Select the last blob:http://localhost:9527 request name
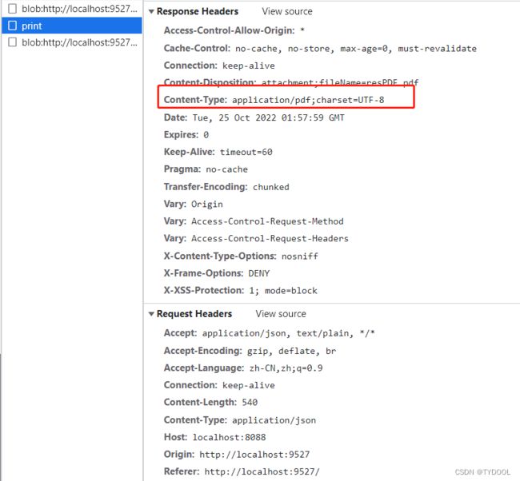Viewport: 520px width, 481px height. pyautogui.click(x=79, y=42)
